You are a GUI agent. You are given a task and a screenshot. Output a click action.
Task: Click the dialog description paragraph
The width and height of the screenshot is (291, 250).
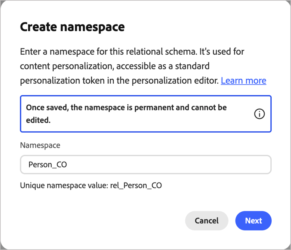[x=132, y=66]
